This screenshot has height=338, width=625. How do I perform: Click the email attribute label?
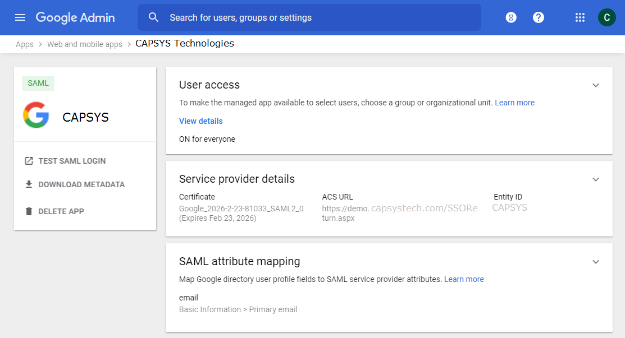(189, 298)
